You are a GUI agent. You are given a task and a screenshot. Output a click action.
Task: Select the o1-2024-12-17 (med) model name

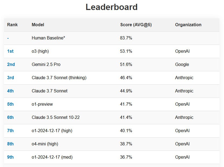[x=52, y=157]
